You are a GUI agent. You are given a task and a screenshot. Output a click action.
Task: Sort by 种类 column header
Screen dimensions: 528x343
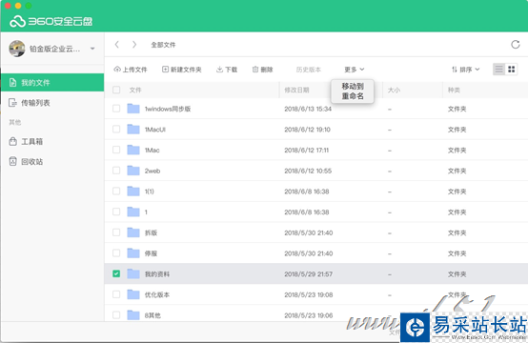click(x=454, y=90)
